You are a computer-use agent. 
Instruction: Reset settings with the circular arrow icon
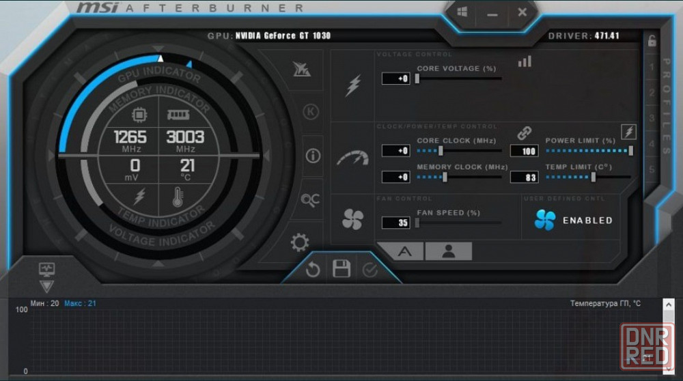[x=312, y=270]
